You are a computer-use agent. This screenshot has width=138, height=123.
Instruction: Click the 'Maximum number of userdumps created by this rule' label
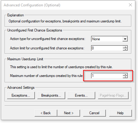click(46, 76)
